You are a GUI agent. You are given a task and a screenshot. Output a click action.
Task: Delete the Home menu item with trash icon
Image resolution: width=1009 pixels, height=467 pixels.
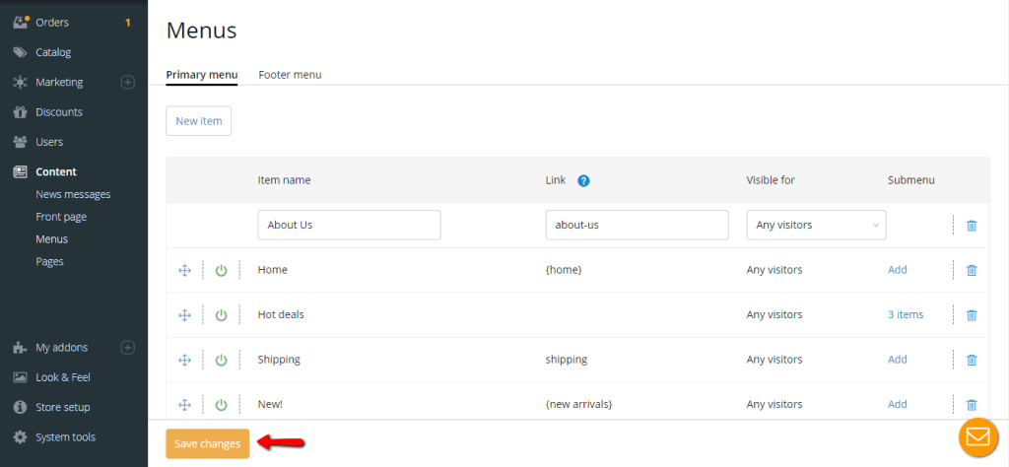[x=972, y=270]
